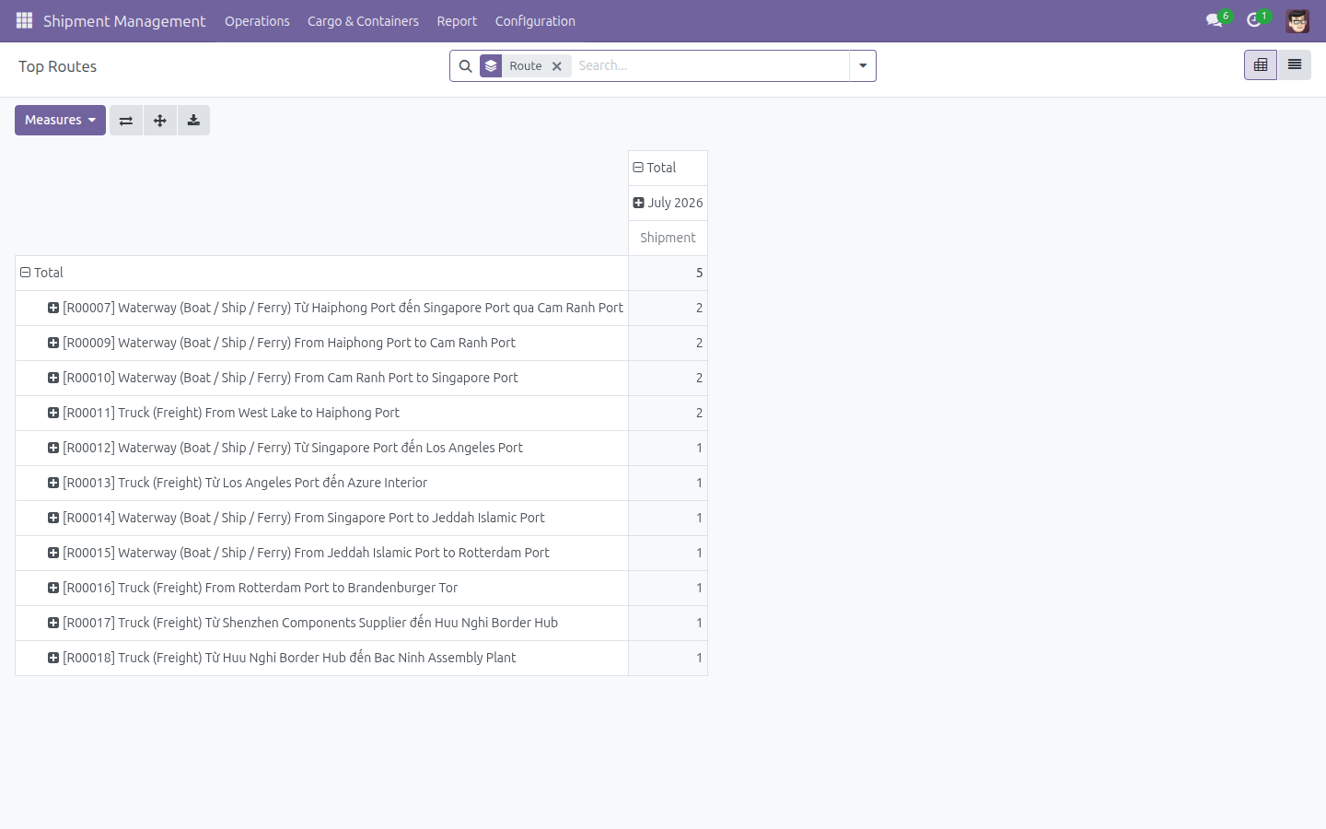Image resolution: width=1326 pixels, height=829 pixels.
Task: Focus the Search input field
Action: [x=709, y=66]
